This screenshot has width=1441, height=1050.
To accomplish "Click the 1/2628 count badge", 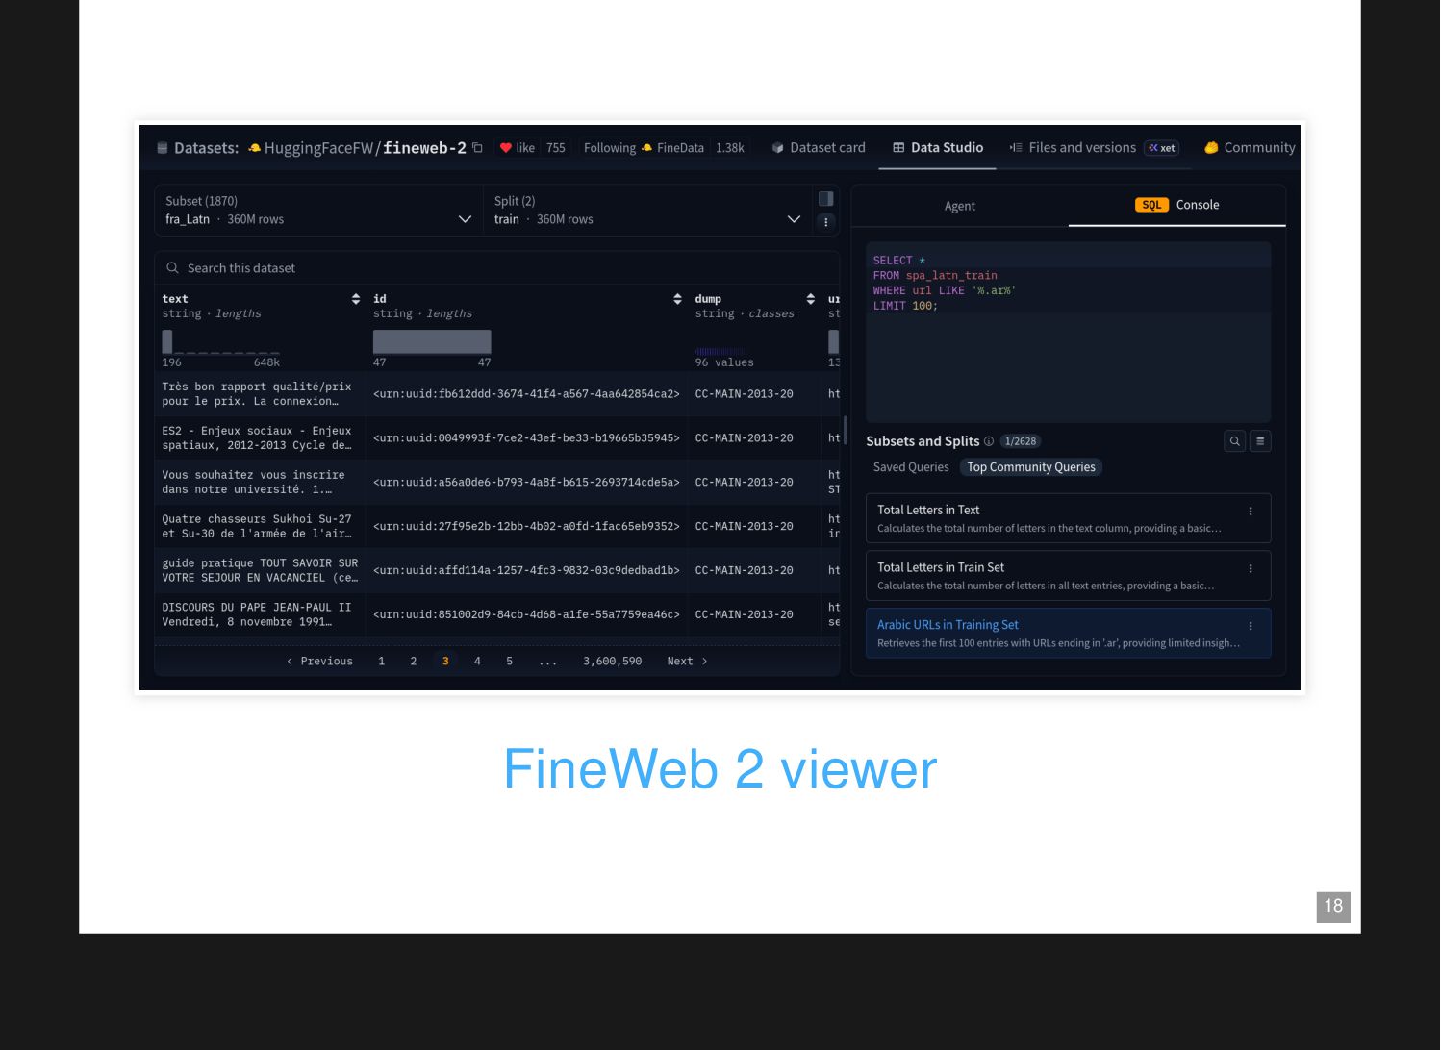I will (x=1021, y=441).
